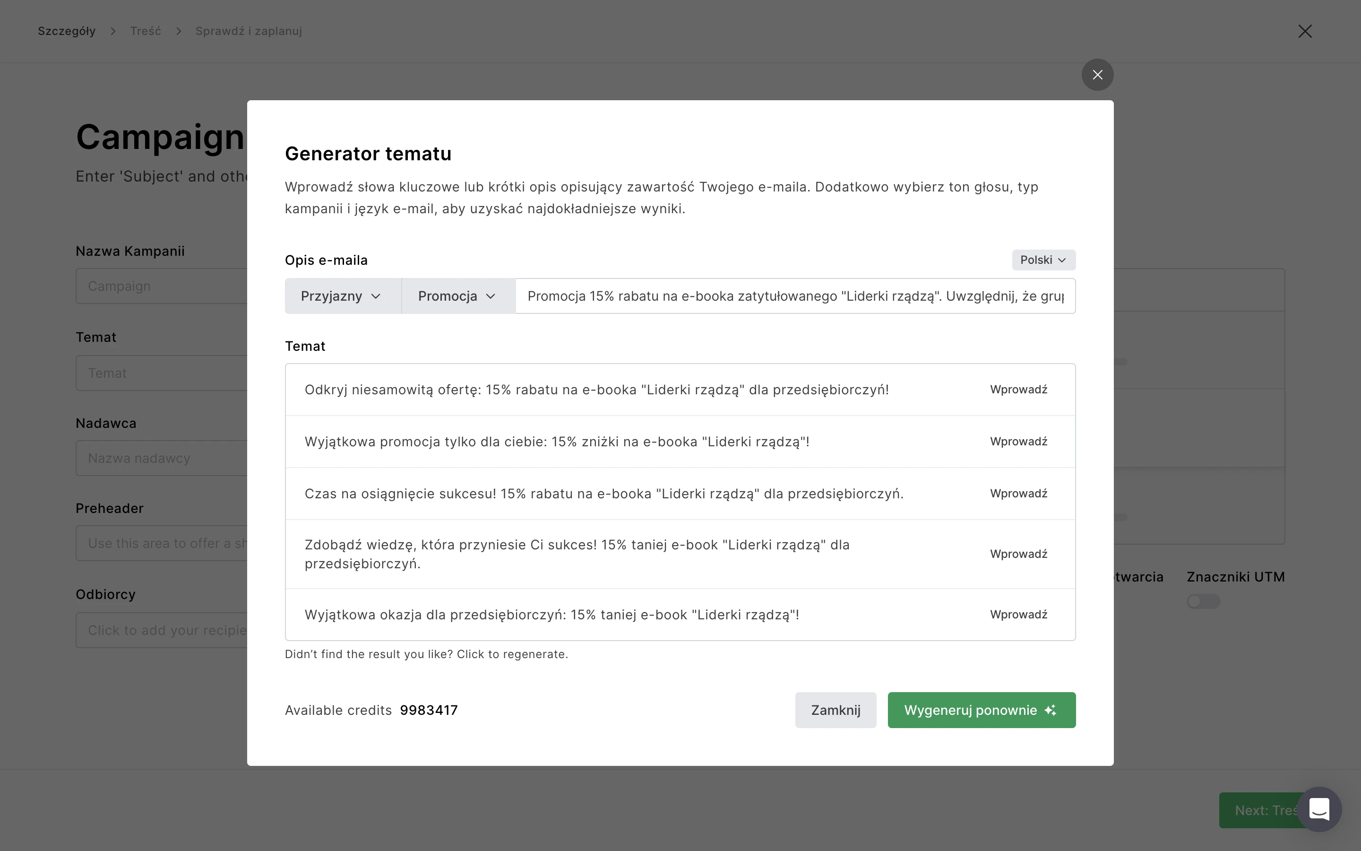Image resolution: width=1361 pixels, height=851 pixels.
Task: Open the Polski language dropdown
Action: pyautogui.click(x=1043, y=260)
